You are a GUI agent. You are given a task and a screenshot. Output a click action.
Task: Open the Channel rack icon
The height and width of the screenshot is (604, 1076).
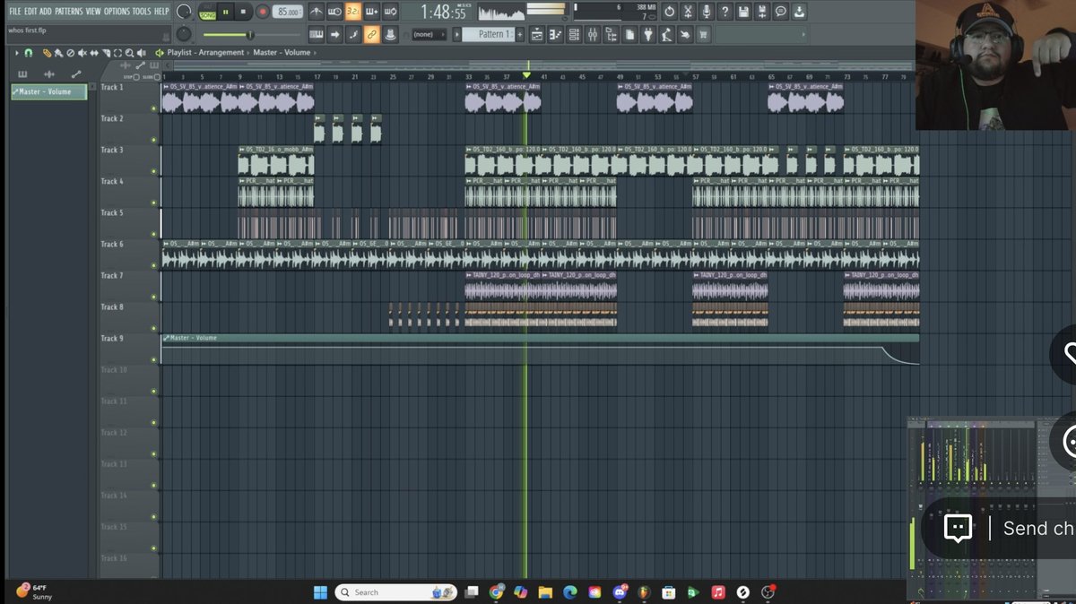(x=574, y=34)
